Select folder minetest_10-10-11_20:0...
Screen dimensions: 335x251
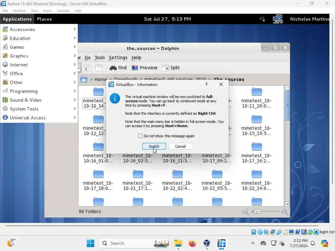pos(256,98)
